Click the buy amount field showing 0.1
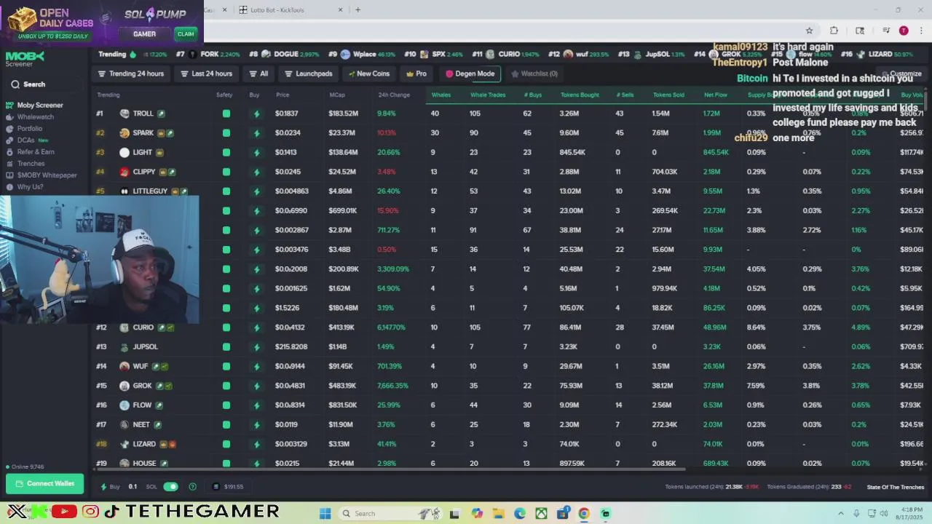 point(133,486)
